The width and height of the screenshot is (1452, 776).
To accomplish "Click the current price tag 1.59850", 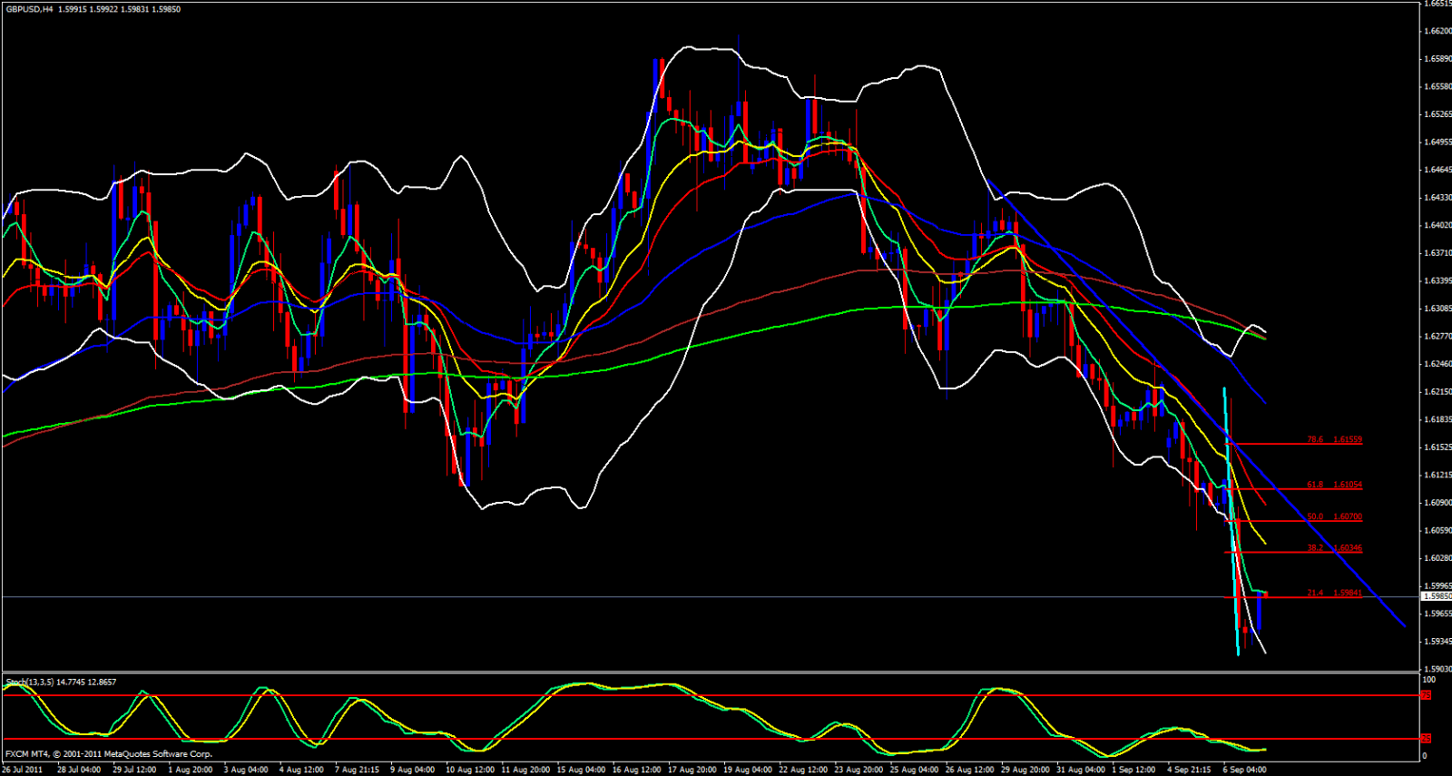I will pos(1437,596).
